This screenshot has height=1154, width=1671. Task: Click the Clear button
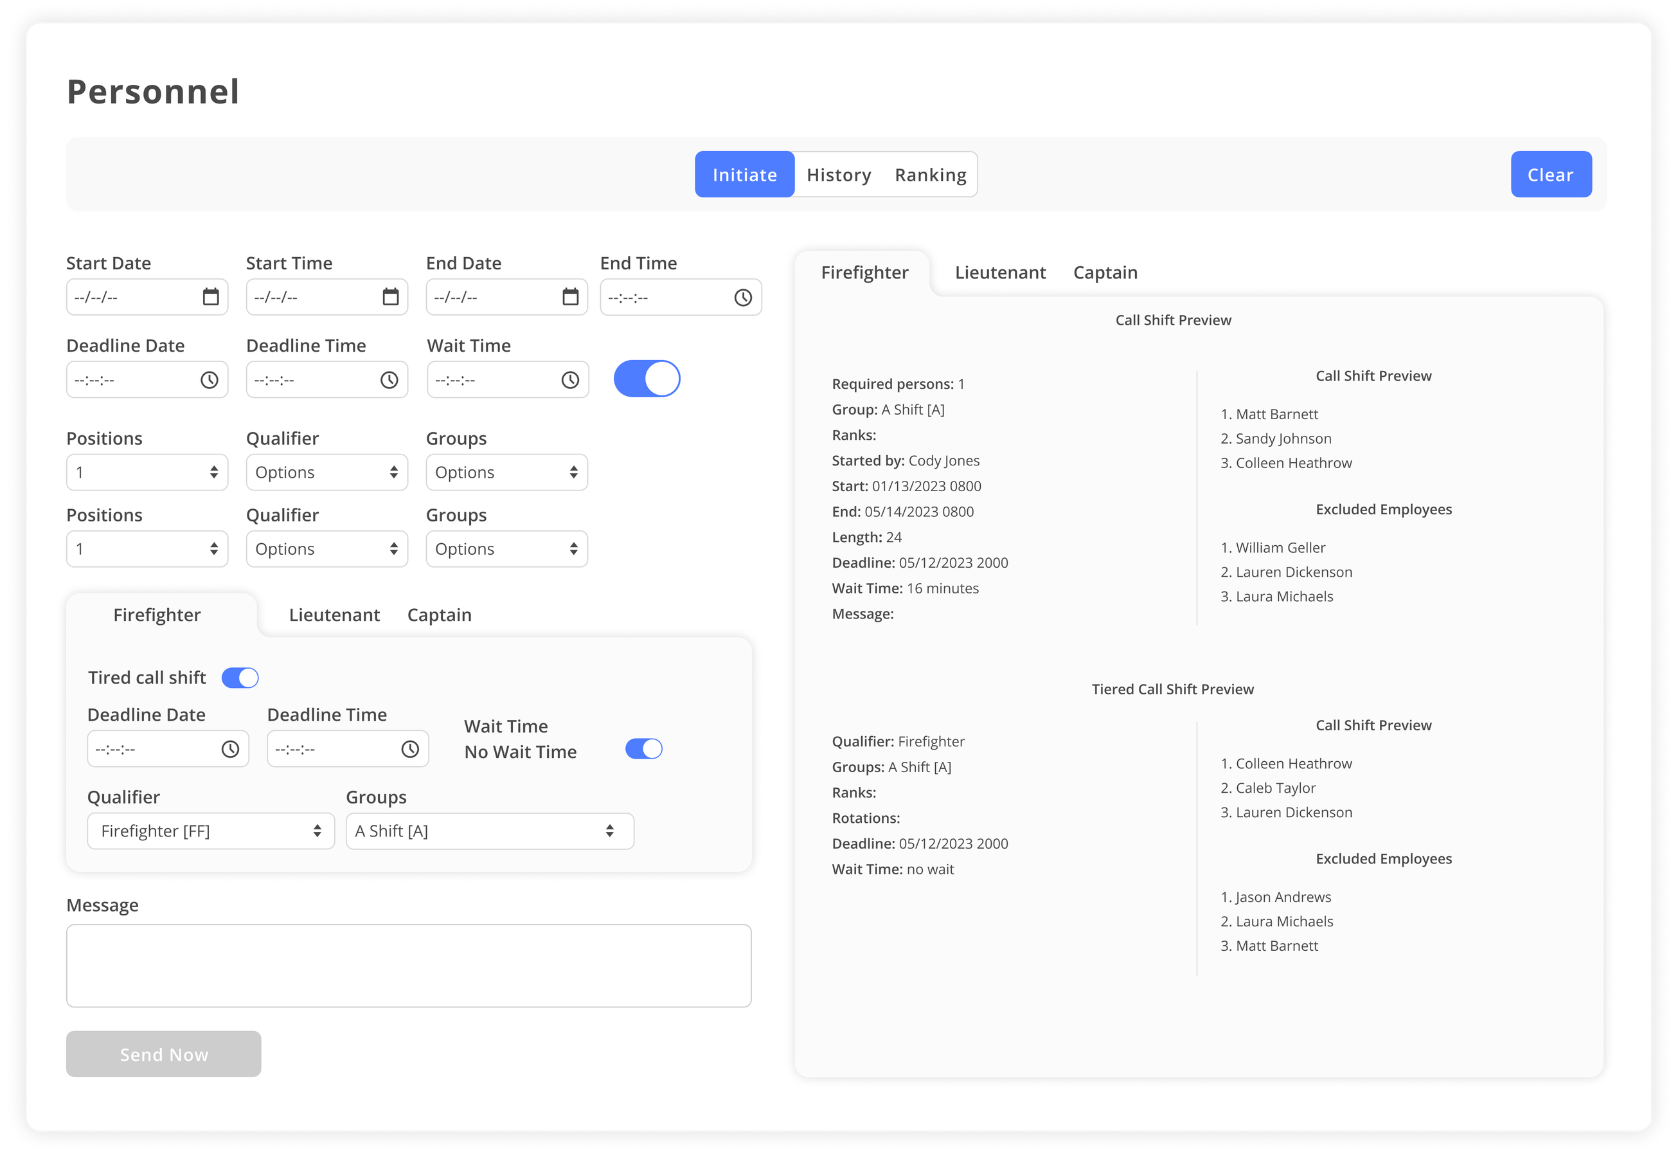tap(1550, 174)
